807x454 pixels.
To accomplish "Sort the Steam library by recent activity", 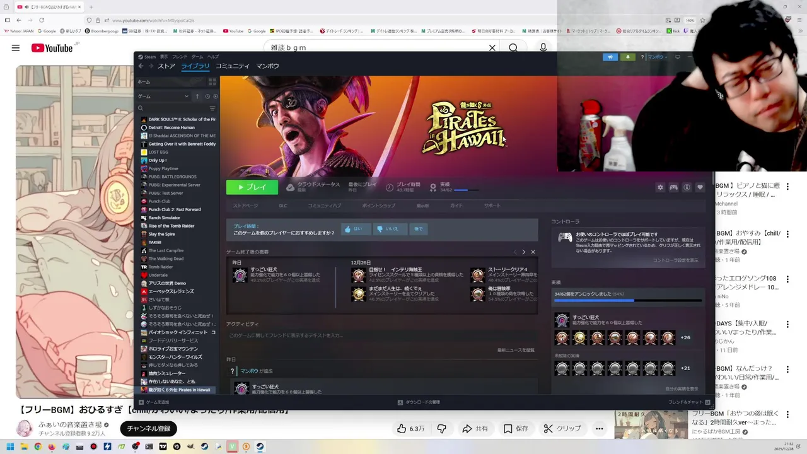I will pos(207,96).
